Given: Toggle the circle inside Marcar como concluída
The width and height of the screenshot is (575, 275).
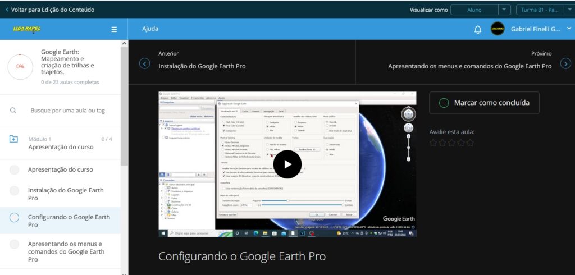Looking at the screenshot, I should tap(444, 103).
